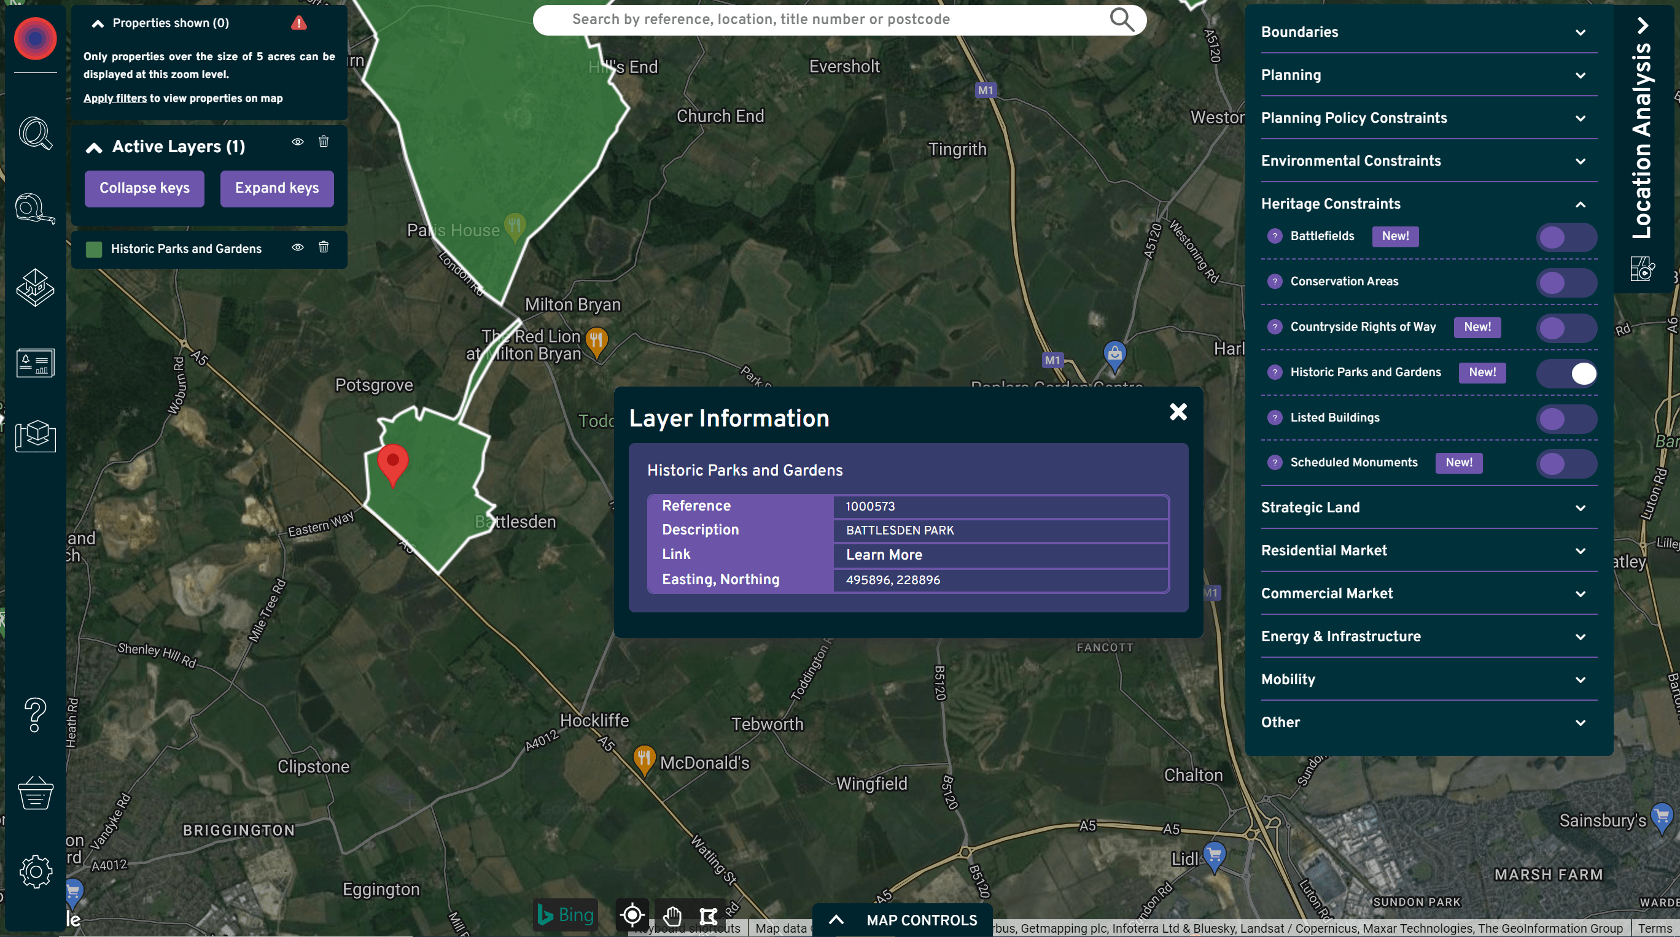Screen dimensions: 1680x937
Task: Expand the Strategic Land section
Action: click(1428, 507)
